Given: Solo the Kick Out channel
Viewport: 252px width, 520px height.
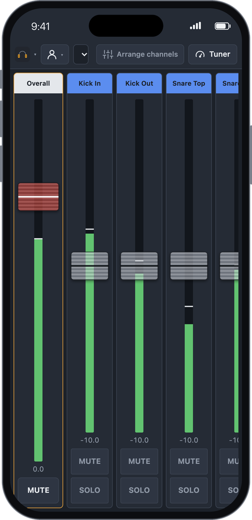Looking at the screenshot, I should (140, 490).
